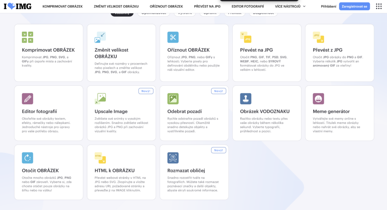
Task: Click the Zaregistrovat se button
Action: tap(354, 6)
